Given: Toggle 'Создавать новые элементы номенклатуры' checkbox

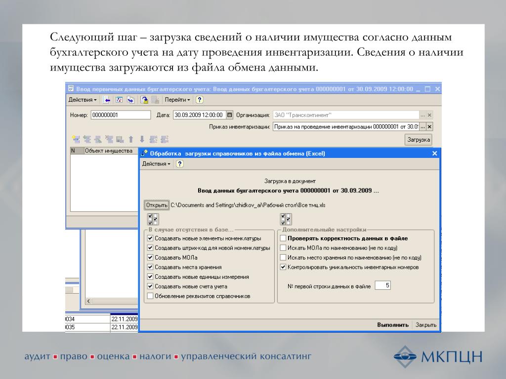Looking at the screenshot, I should click(x=150, y=238).
